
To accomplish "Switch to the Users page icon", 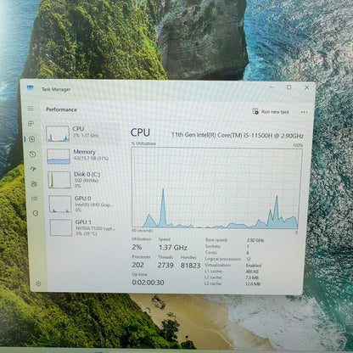I will (34, 184).
